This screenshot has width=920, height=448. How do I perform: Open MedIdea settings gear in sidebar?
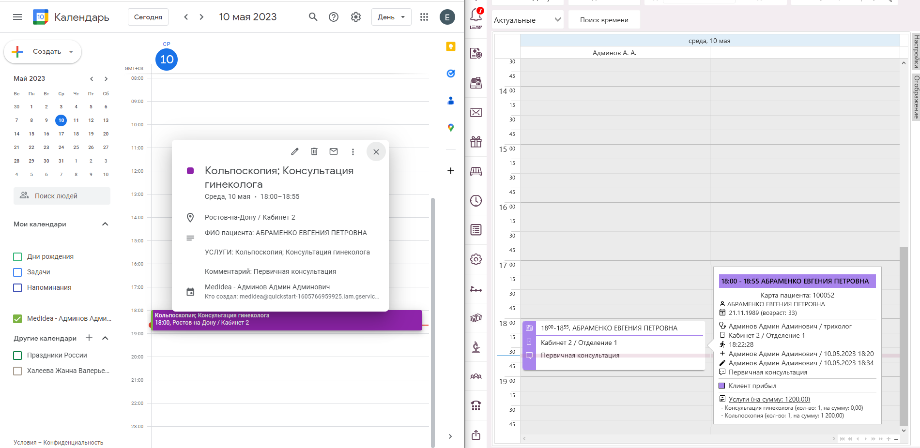(476, 259)
